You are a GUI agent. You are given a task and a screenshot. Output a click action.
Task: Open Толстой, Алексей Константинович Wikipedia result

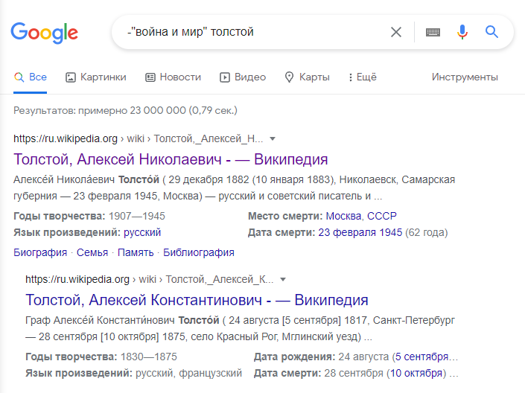pos(197,300)
